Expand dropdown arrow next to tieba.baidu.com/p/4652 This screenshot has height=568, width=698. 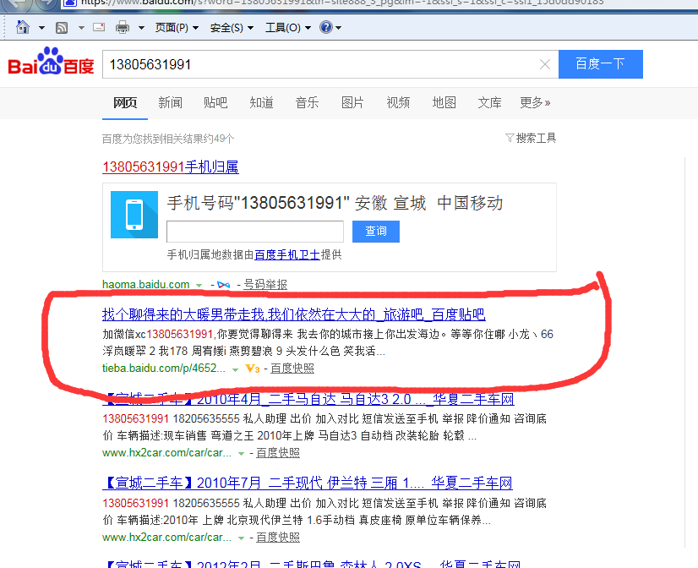click(x=235, y=369)
